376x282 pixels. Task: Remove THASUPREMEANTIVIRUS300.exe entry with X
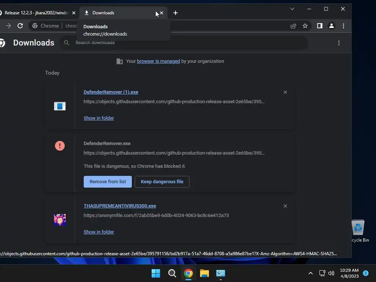(285, 206)
